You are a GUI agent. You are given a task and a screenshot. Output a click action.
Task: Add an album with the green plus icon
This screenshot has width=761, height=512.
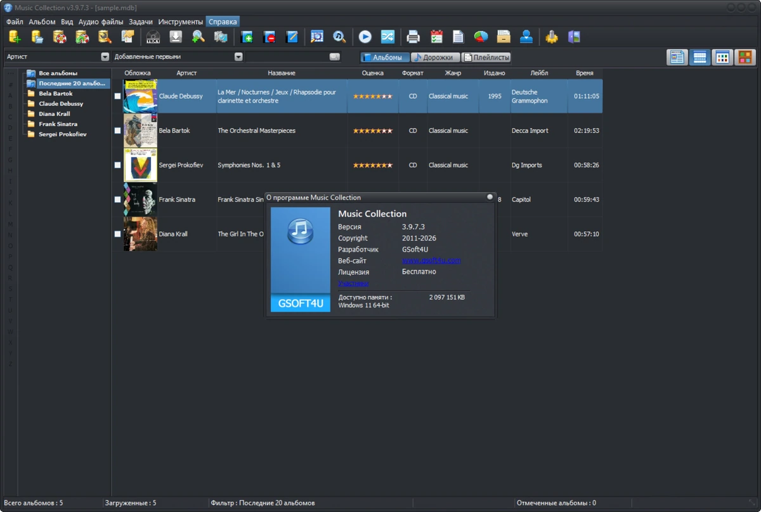(246, 37)
